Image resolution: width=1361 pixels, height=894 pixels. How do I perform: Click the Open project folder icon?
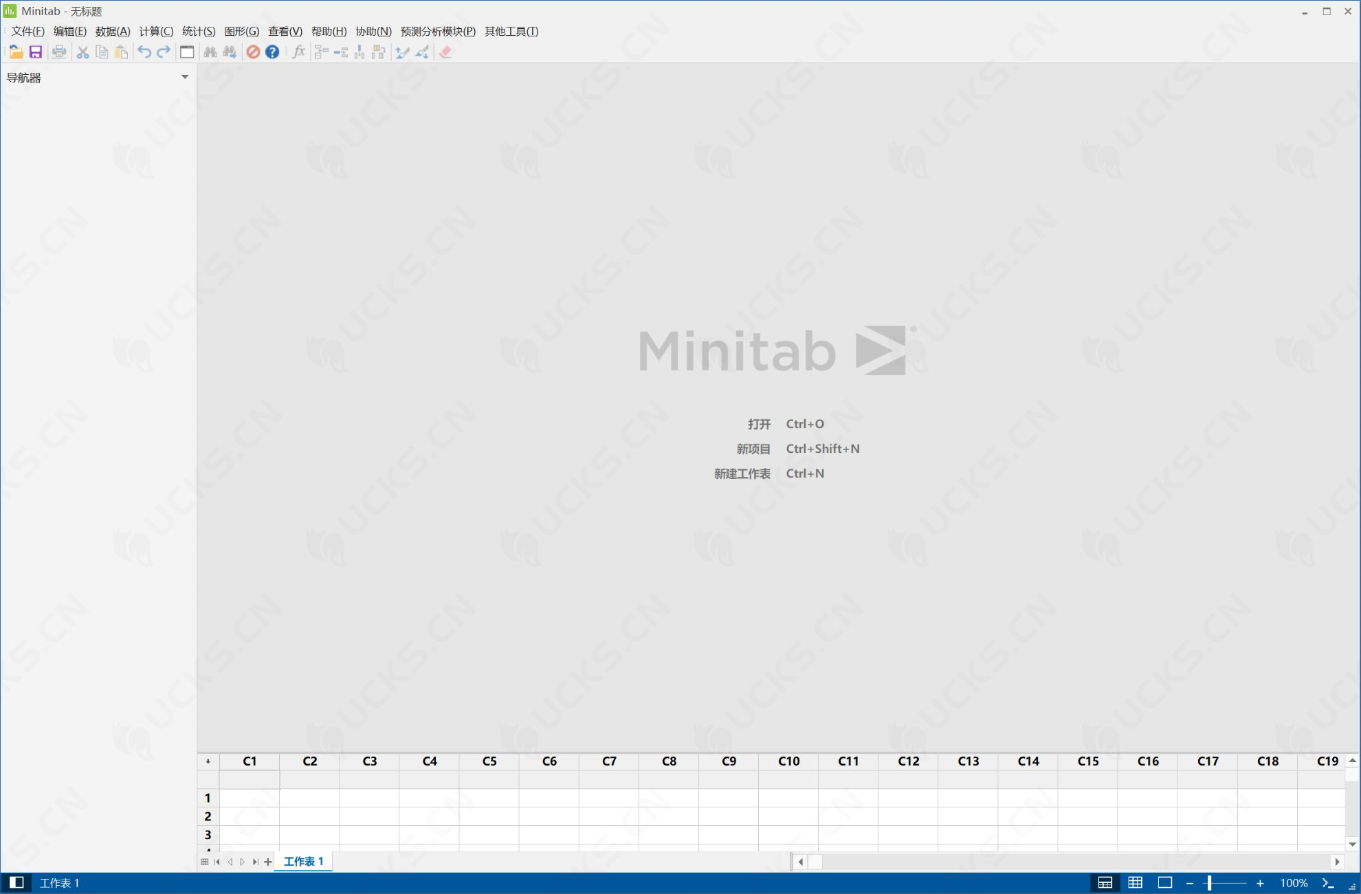[16, 52]
